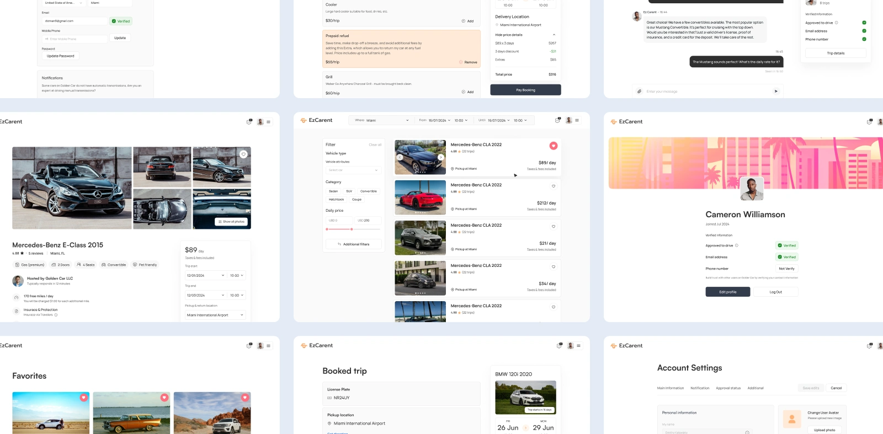The width and height of the screenshot is (883, 434).
Task: Click the user avatar on the car search page
Action: 569,120
